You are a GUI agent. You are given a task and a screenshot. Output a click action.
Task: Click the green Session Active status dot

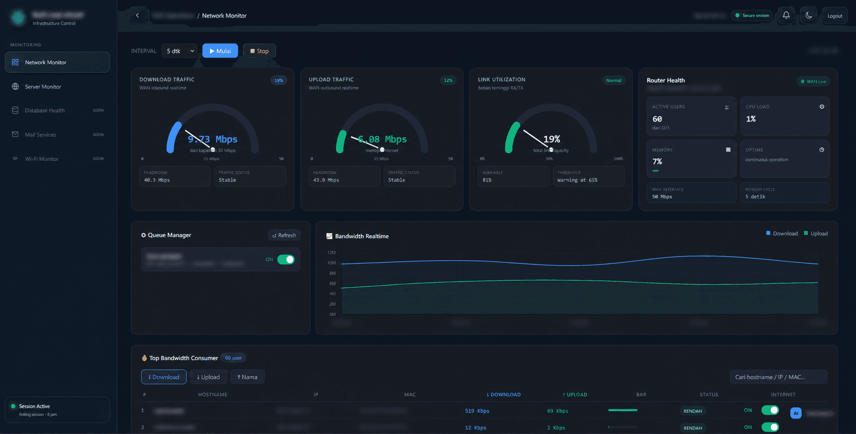click(13, 406)
